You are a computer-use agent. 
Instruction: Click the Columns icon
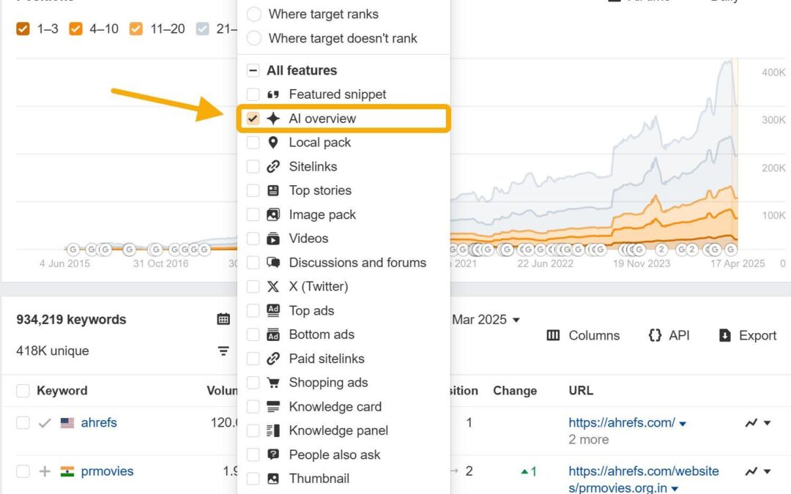(x=553, y=335)
